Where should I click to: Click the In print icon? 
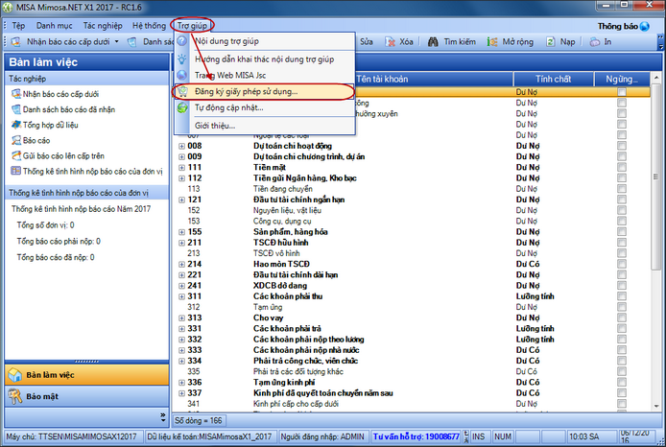(595, 41)
